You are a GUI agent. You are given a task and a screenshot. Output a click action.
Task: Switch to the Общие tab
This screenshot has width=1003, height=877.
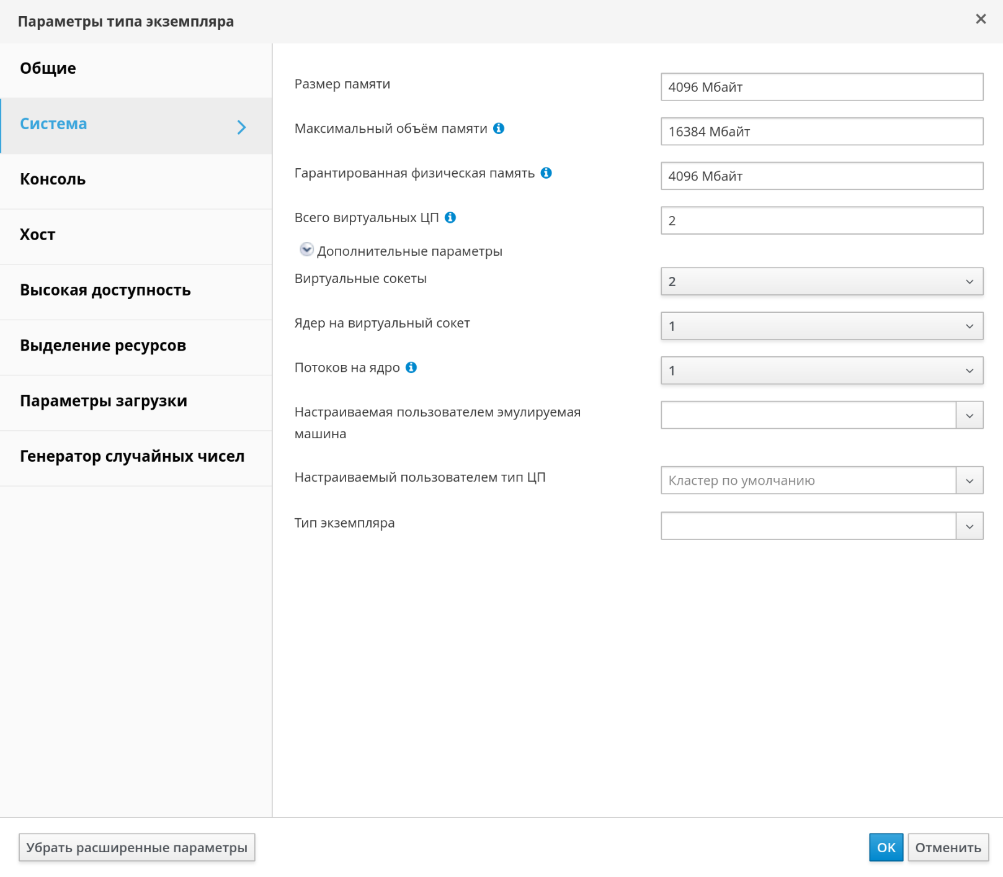coord(48,68)
